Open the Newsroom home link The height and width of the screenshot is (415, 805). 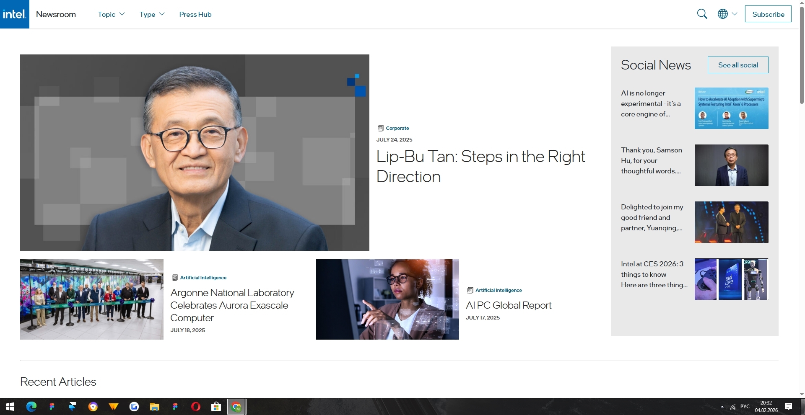click(x=56, y=14)
